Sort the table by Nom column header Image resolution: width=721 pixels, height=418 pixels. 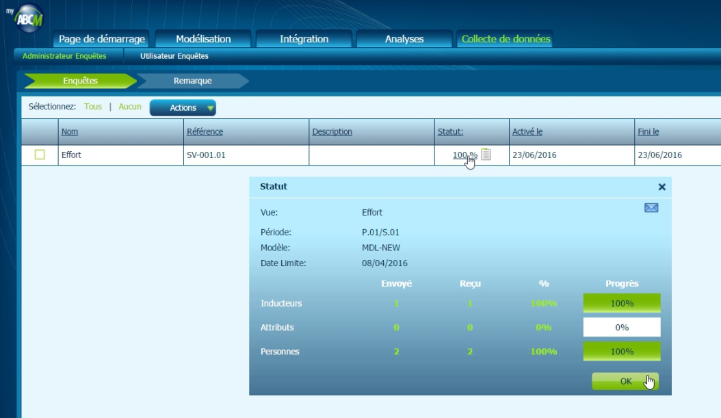point(69,132)
